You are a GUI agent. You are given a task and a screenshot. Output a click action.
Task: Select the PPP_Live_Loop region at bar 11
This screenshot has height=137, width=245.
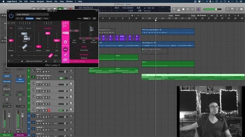click(168, 32)
